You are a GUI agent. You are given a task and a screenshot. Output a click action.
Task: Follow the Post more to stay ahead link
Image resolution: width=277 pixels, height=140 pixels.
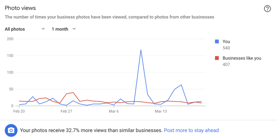click(191, 131)
